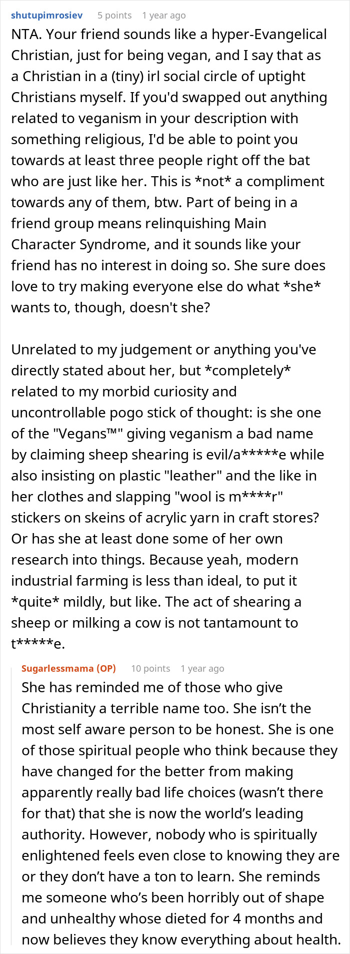Open Sugarlessmama's user profile
The width and height of the screenshot is (350, 954).
(57, 668)
